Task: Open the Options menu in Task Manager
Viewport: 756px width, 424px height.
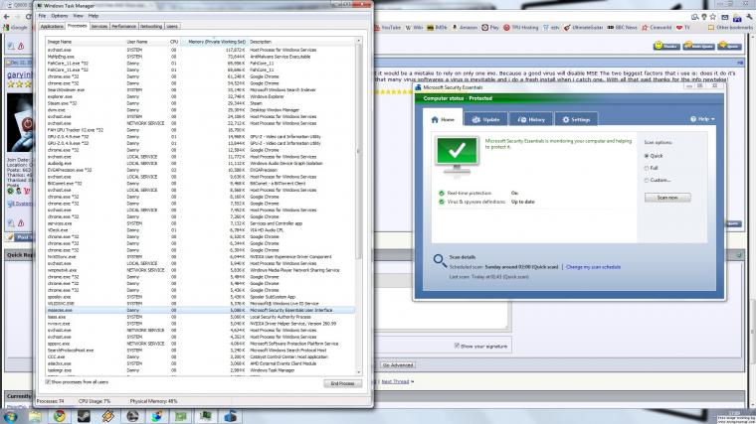Action: (60, 16)
